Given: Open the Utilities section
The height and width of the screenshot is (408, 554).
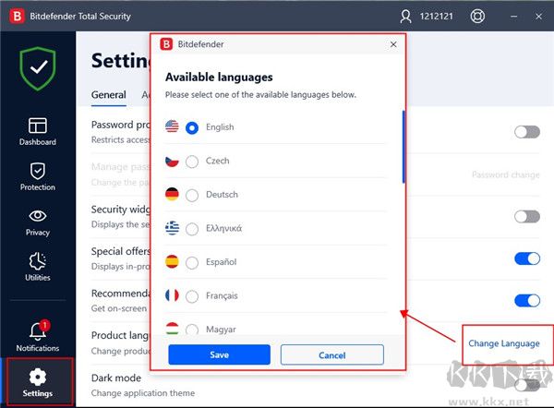Looking at the screenshot, I should click(38, 267).
